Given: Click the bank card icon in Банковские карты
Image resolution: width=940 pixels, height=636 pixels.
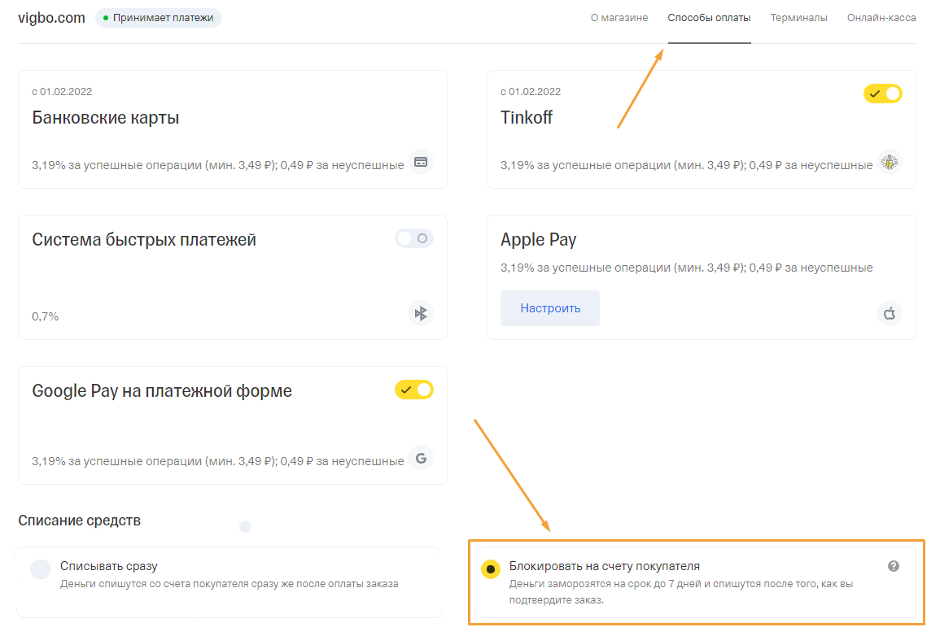Looking at the screenshot, I should [x=420, y=162].
